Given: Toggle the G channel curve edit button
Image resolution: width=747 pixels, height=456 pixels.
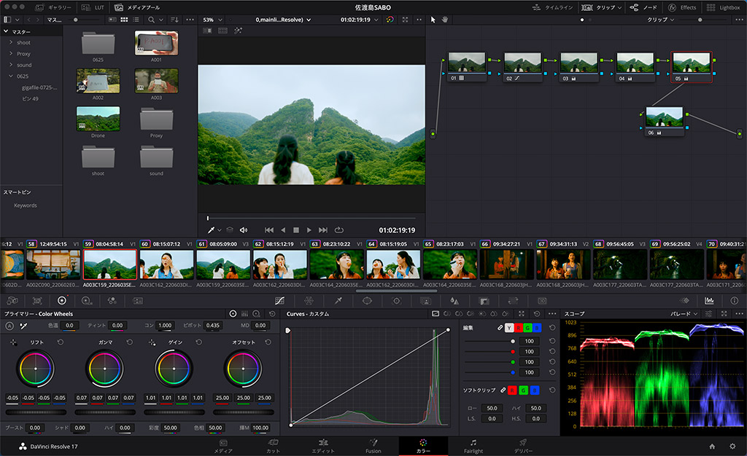Looking at the screenshot, I should [x=527, y=328].
